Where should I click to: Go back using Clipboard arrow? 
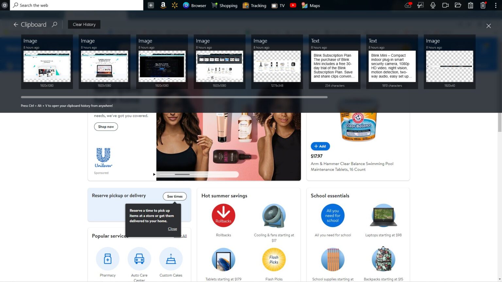16,24
